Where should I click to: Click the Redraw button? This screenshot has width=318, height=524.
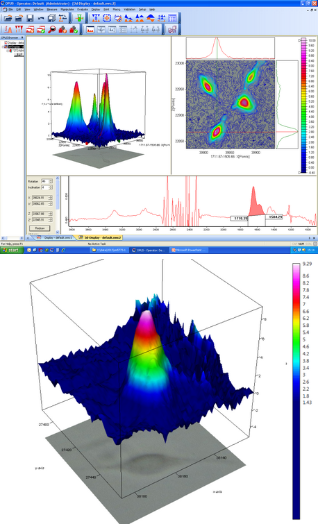[40, 228]
